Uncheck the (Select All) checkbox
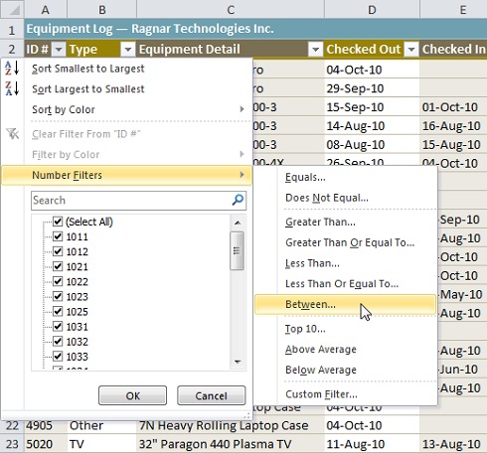 (58, 222)
